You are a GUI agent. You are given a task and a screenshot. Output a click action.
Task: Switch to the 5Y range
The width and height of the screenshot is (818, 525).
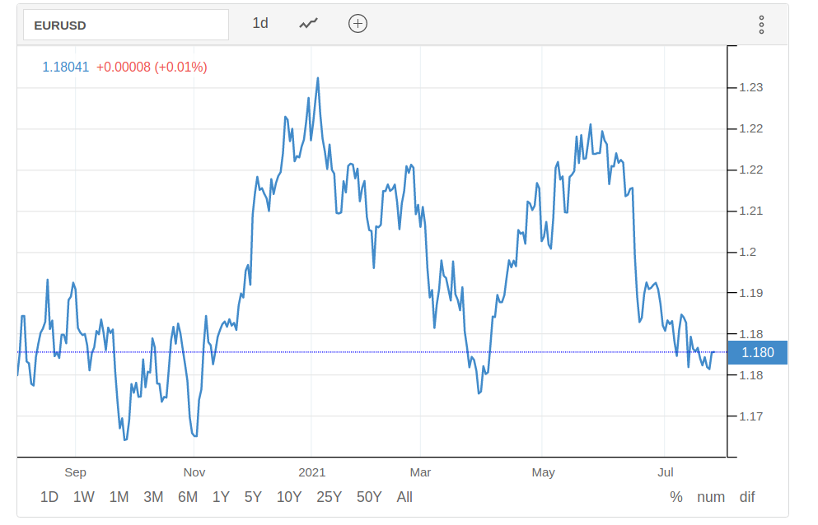pos(253,497)
